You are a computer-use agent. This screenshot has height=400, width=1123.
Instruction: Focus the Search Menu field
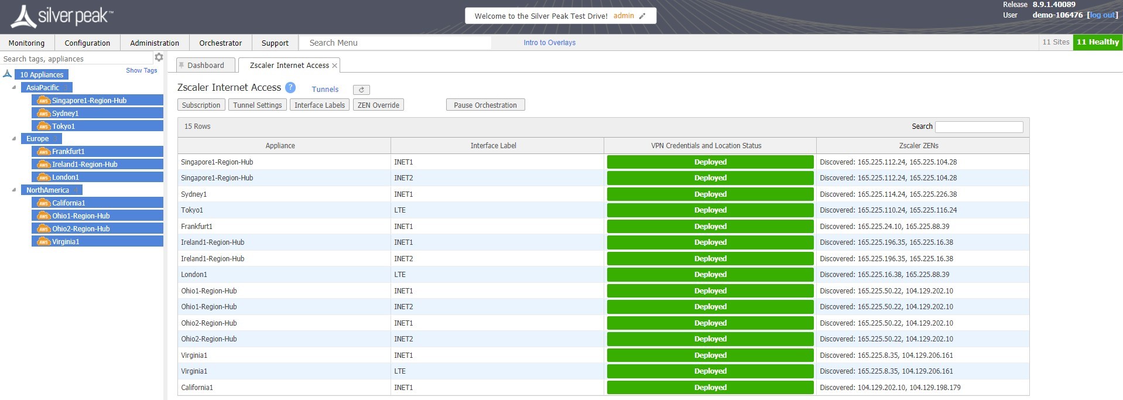[x=395, y=43]
